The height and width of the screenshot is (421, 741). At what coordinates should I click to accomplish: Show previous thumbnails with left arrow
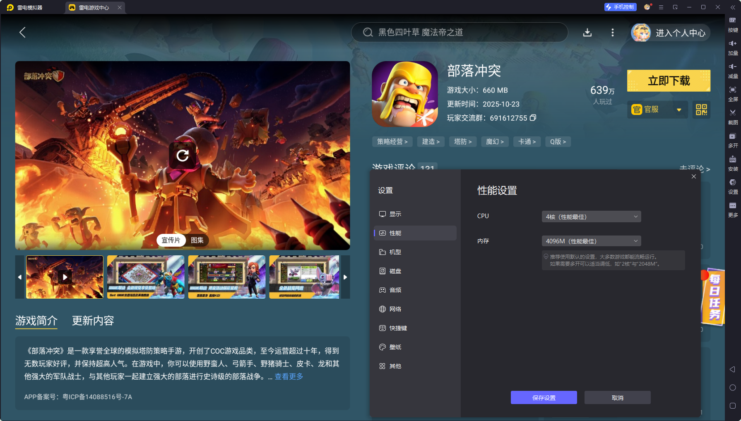click(20, 277)
